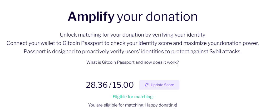Click the green 'Eligible for matching' status
This screenshot has width=266, height=112.
(133, 97)
